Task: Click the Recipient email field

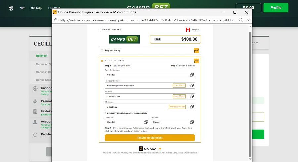Action: pyautogui.click(x=150, y=86)
